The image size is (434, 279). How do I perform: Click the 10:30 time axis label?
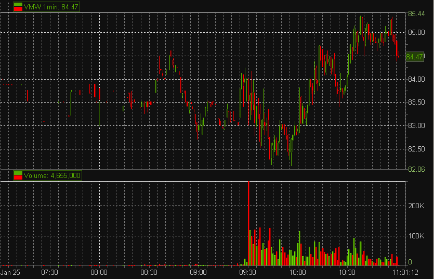pos(347,272)
